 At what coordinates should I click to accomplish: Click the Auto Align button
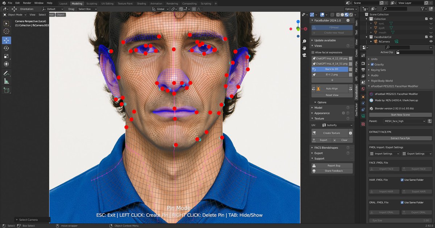332,89
